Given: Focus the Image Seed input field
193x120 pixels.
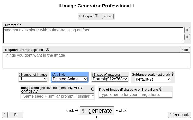Looking at the screenshot, I should pos(58,96).
